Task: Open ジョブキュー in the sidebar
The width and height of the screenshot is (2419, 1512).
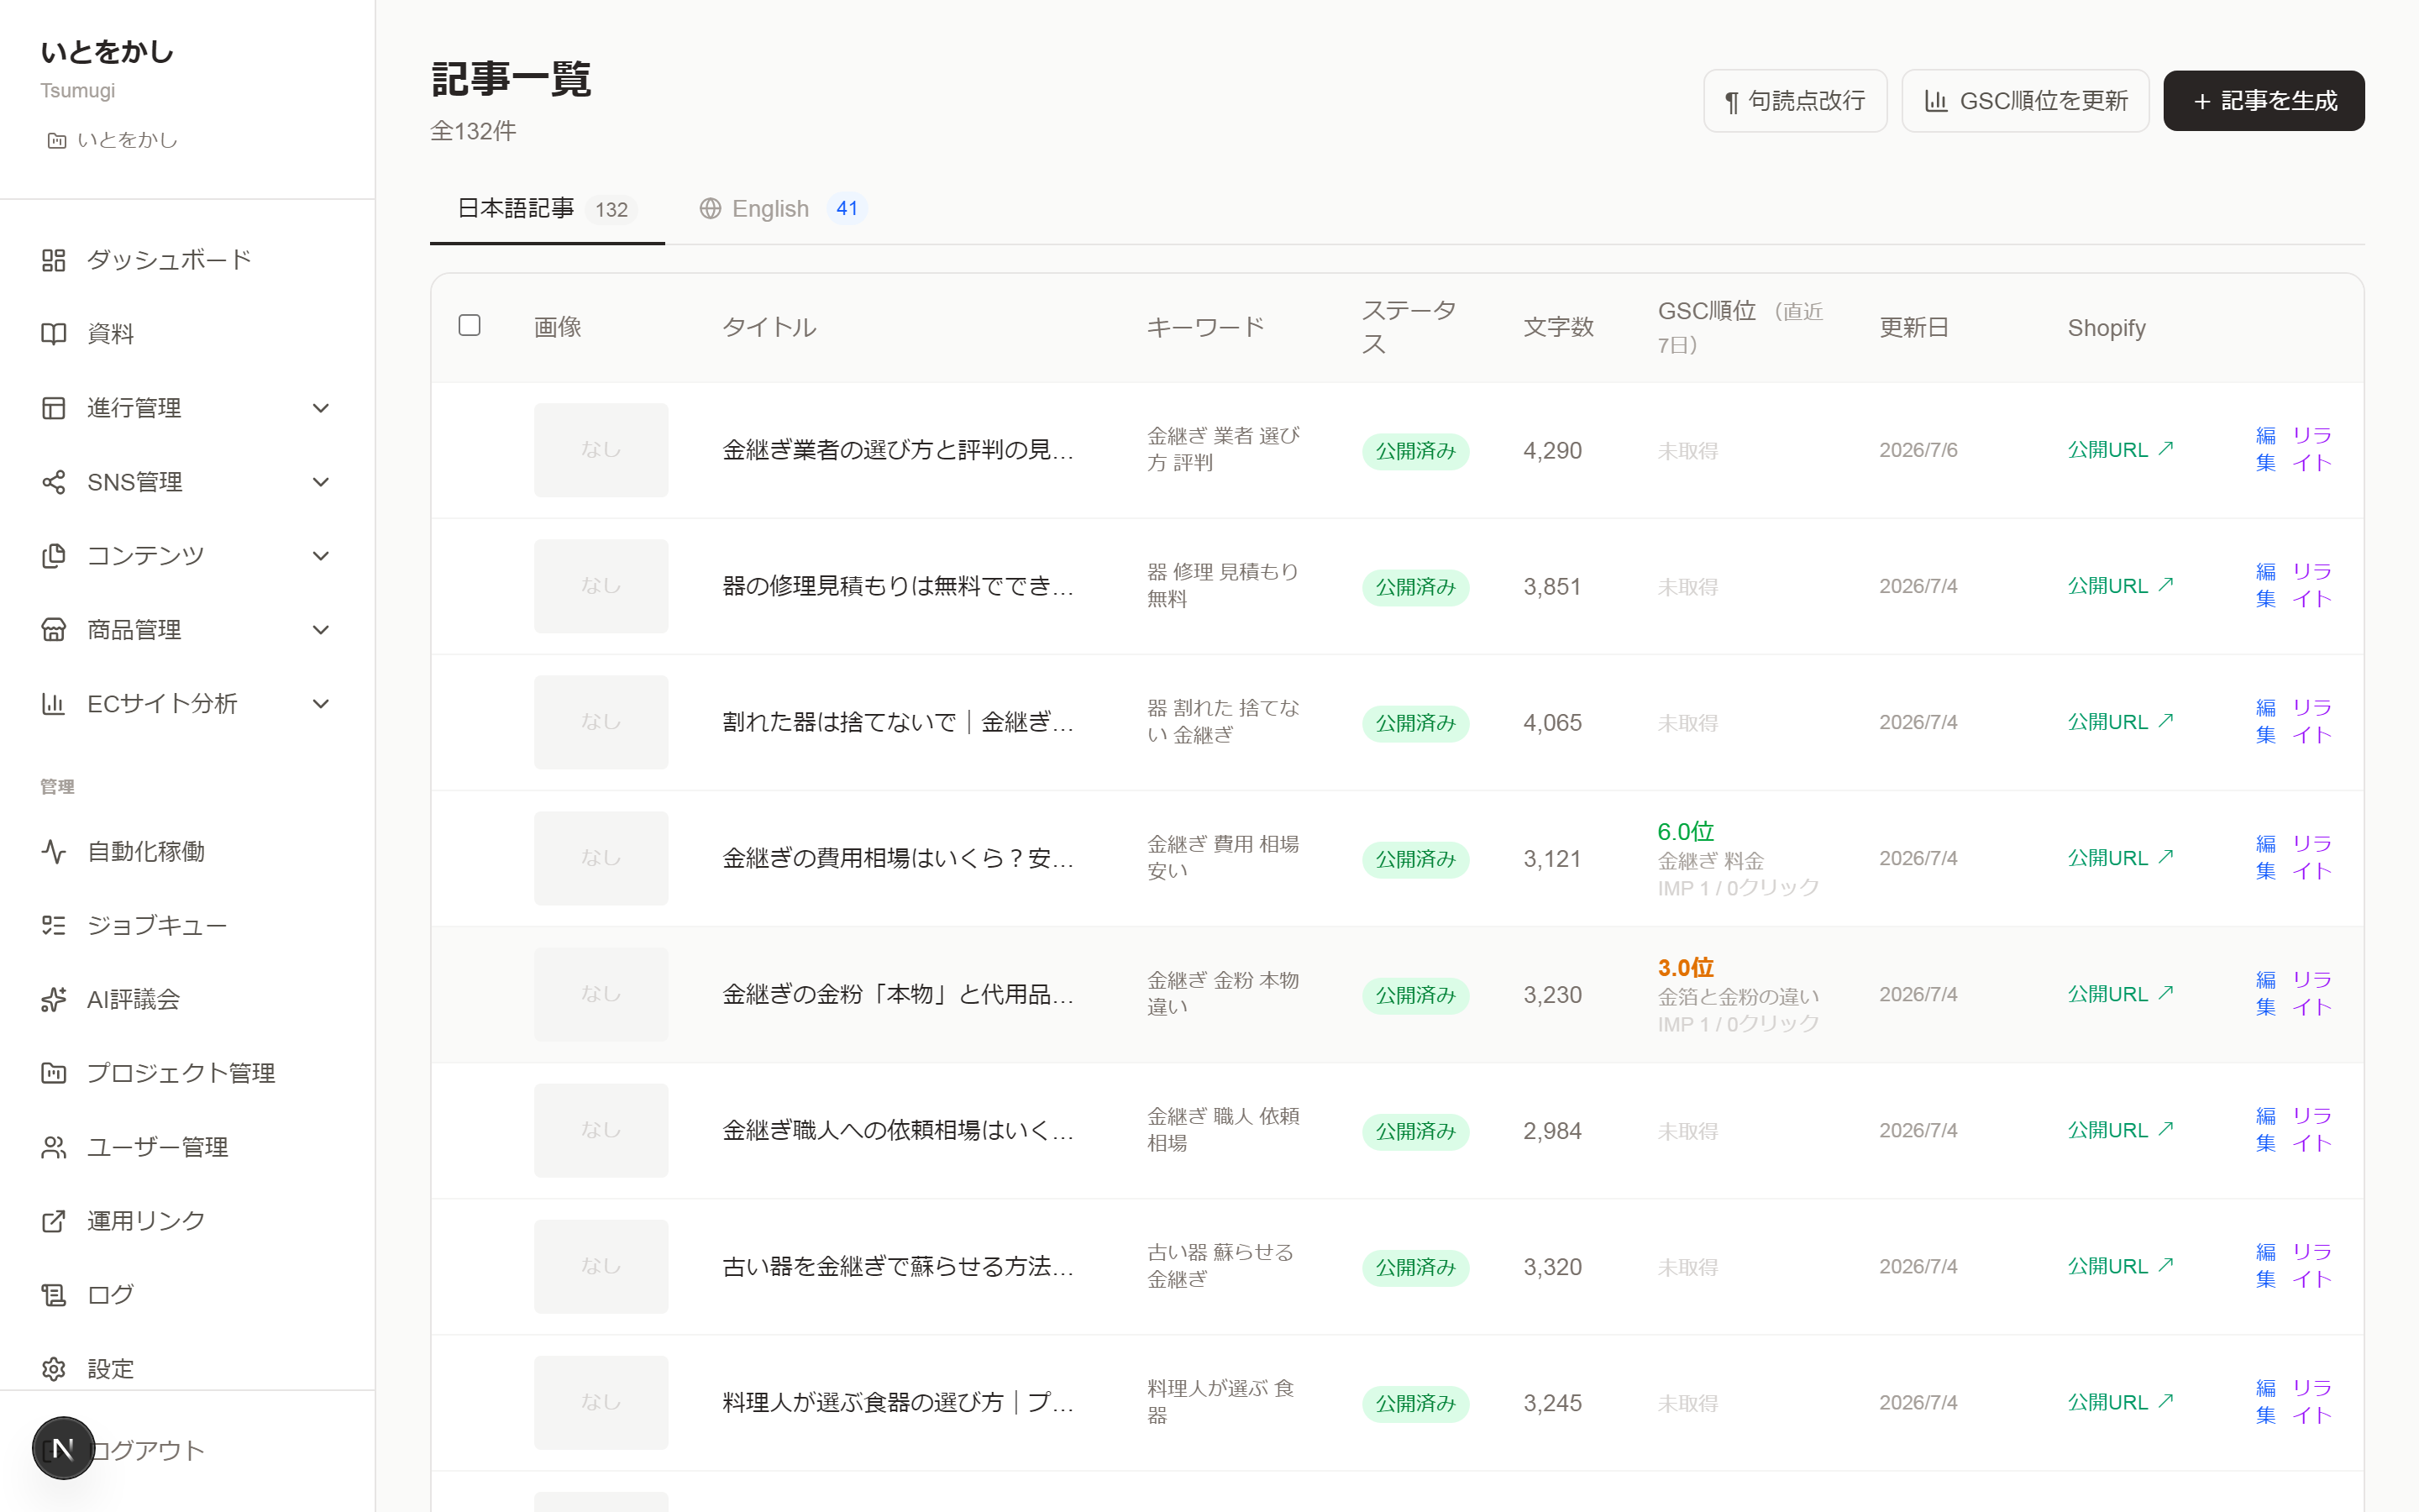Action: click(187, 925)
